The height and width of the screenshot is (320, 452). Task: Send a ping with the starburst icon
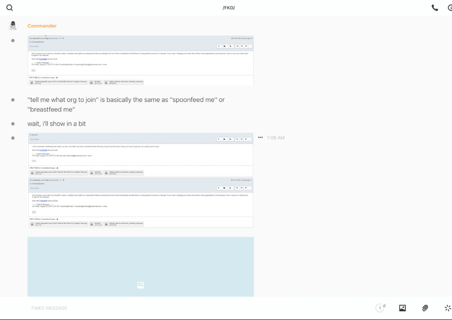(x=447, y=308)
